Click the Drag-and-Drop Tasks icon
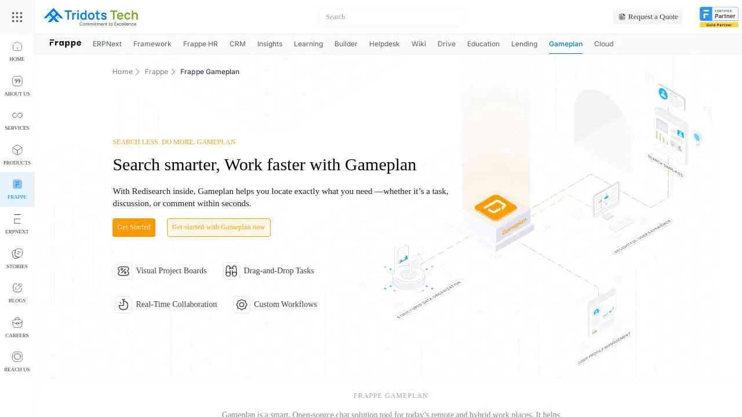The height and width of the screenshot is (417, 742). click(x=231, y=270)
